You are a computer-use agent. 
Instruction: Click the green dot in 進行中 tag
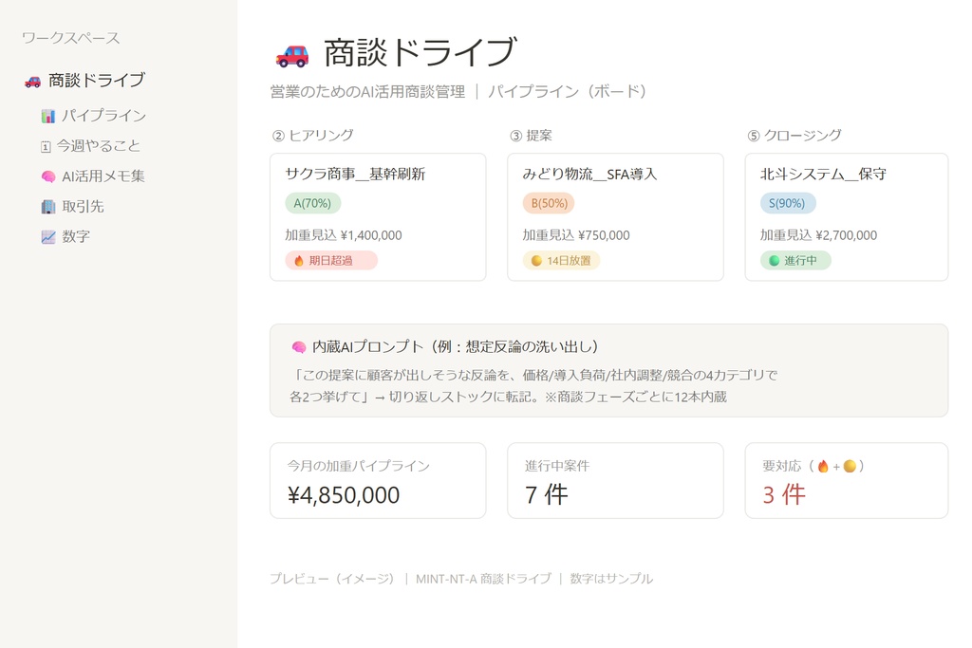coord(774,261)
